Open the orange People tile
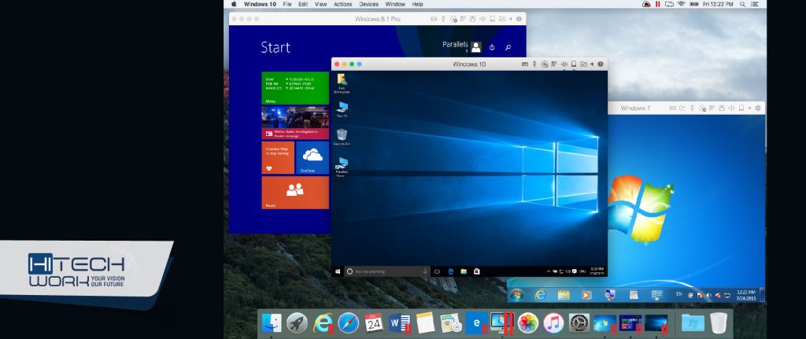The width and height of the screenshot is (806, 339). click(295, 193)
